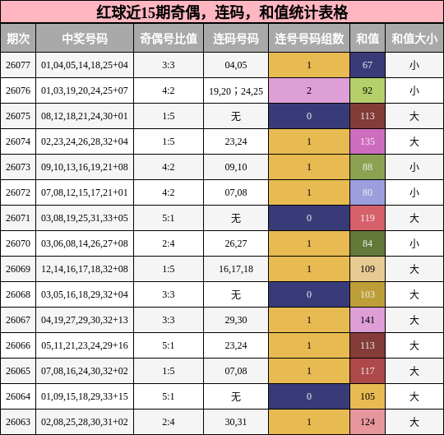Click the 连号号码组数 column header
This screenshot has width=444, height=435.
pos(309,38)
